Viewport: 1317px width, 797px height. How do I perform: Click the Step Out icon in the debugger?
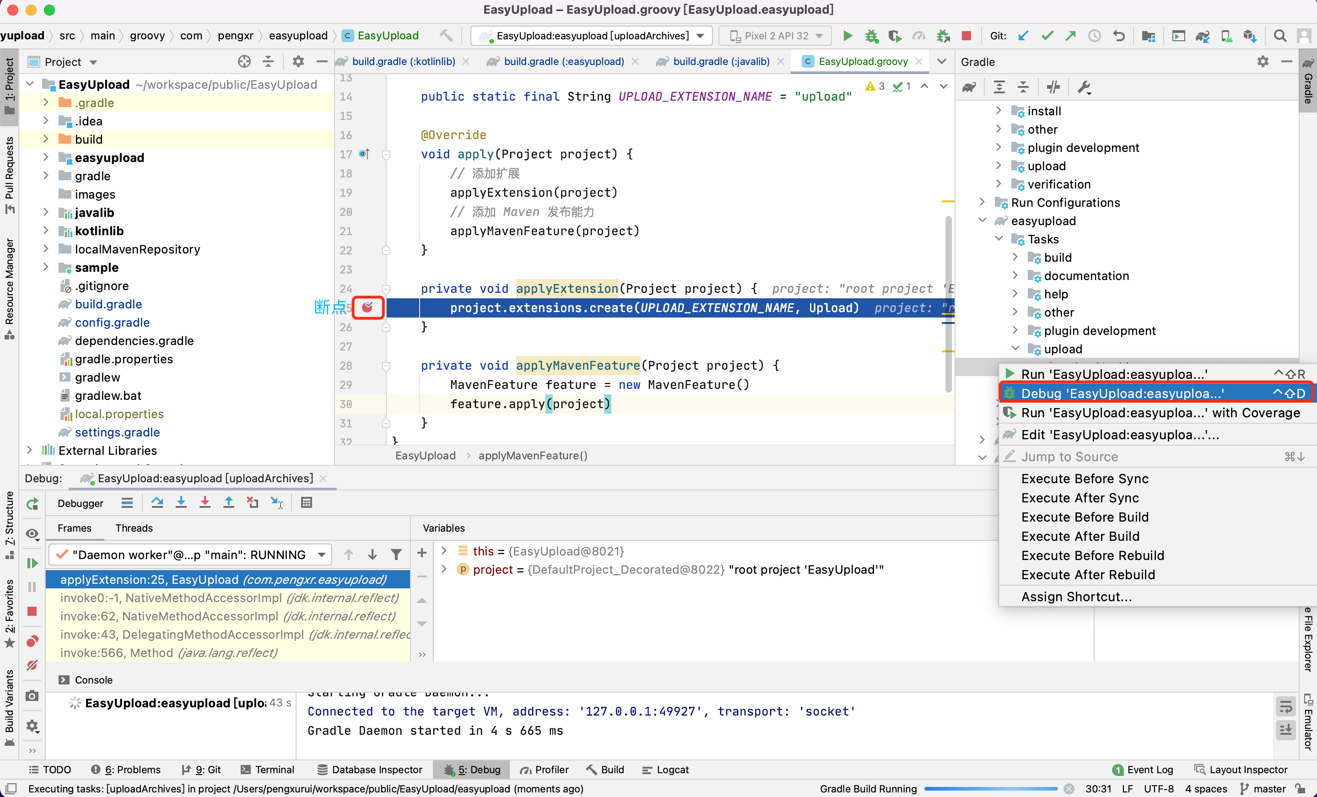click(229, 502)
